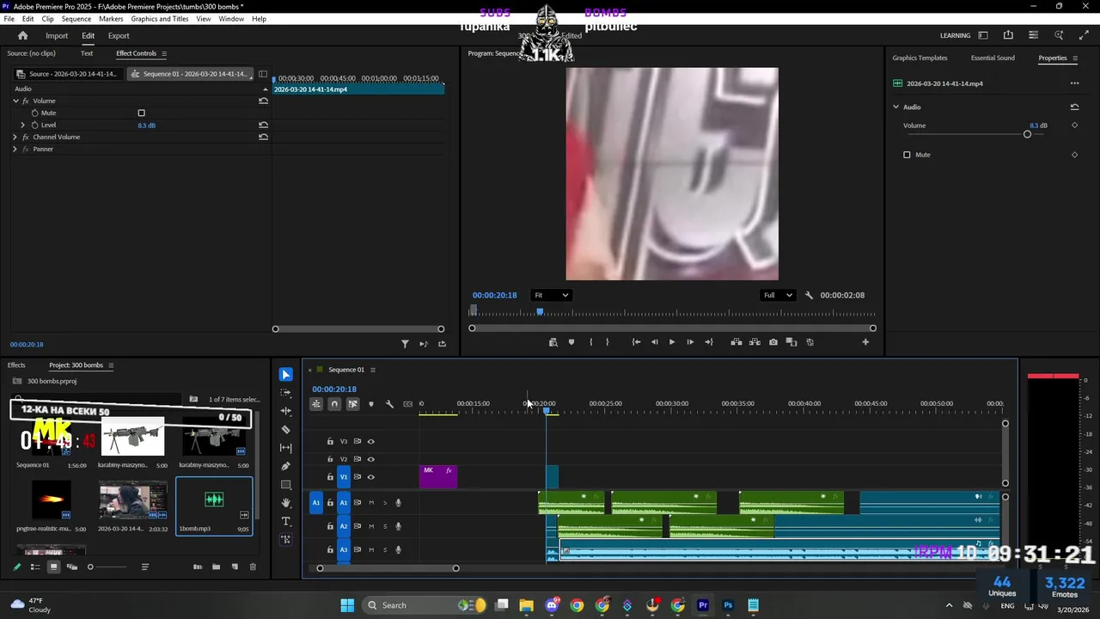Open Graphics and Titles menu
Image resolution: width=1100 pixels, height=619 pixels.
[x=160, y=19]
